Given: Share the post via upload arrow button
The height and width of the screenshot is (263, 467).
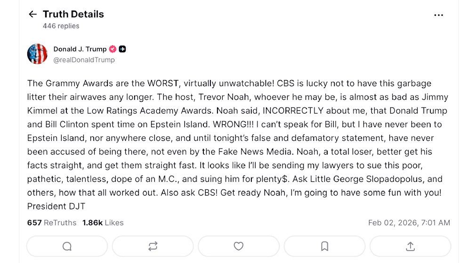Looking at the screenshot, I should 410,246.
